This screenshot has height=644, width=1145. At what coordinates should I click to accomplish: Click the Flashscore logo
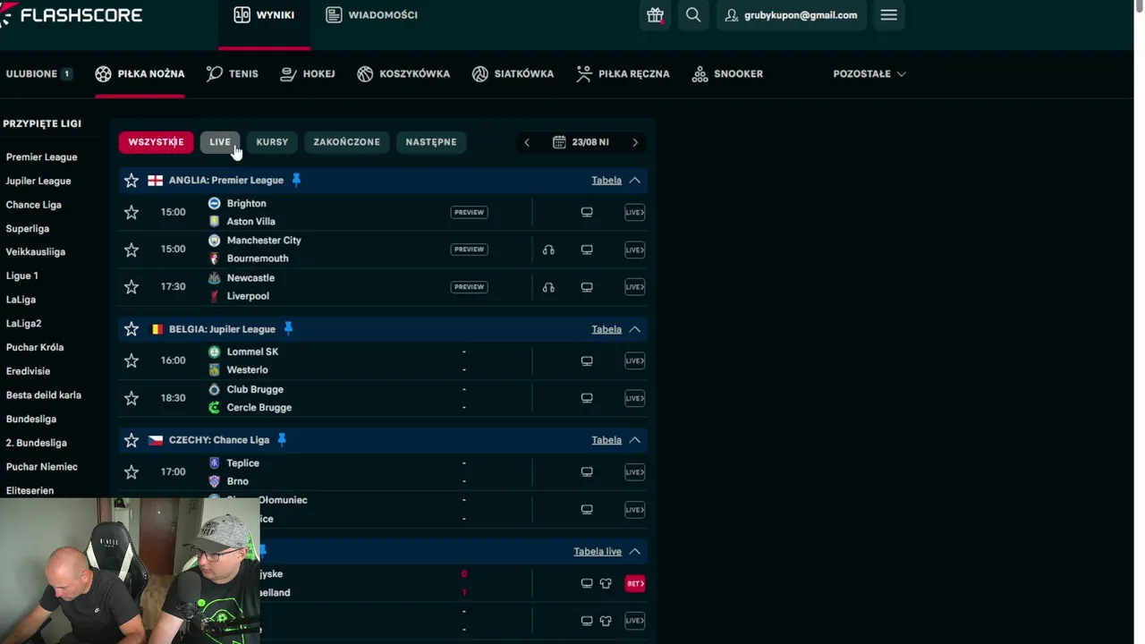[71, 15]
